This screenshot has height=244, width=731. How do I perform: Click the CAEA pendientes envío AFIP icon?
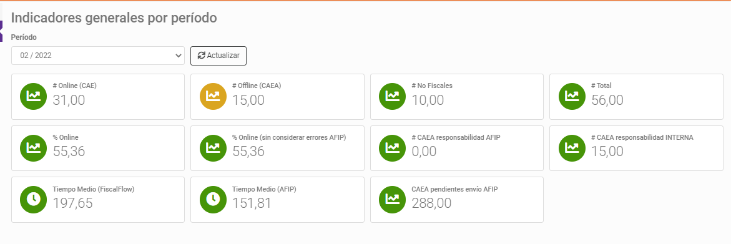pos(393,199)
